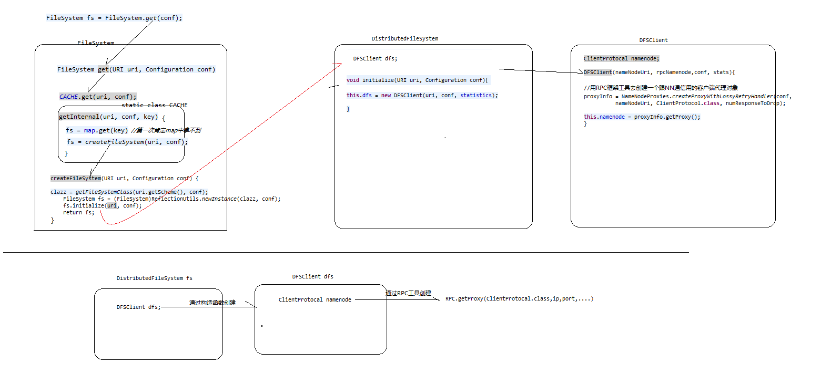Click the 'static class CACHE' label
Image resolution: width=821 pixels, height=373 pixels.
coord(155,105)
